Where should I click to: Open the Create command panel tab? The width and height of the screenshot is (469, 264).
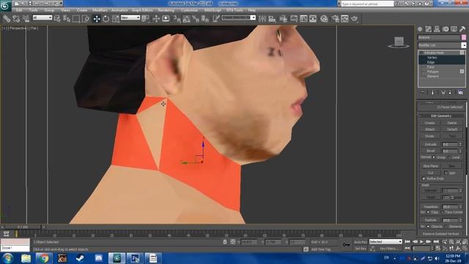[420, 29]
